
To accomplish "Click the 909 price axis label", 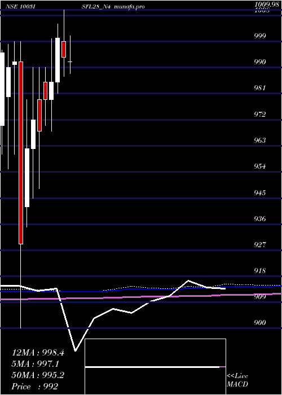I will [x=260, y=297].
